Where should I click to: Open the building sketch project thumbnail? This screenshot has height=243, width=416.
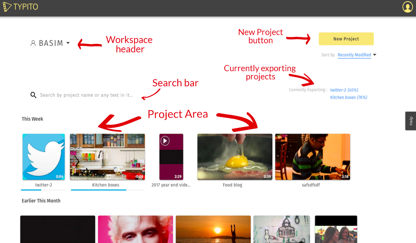282,229
